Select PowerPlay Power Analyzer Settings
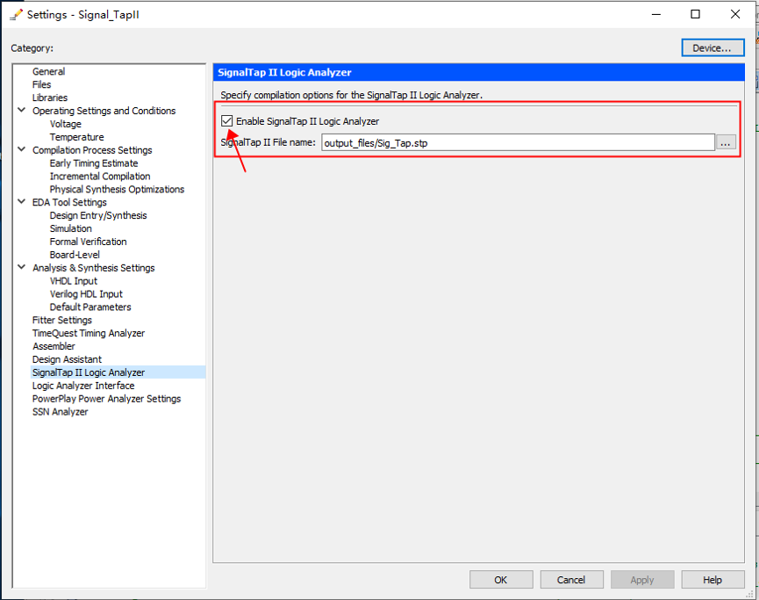The width and height of the screenshot is (759, 600). [106, 399]
